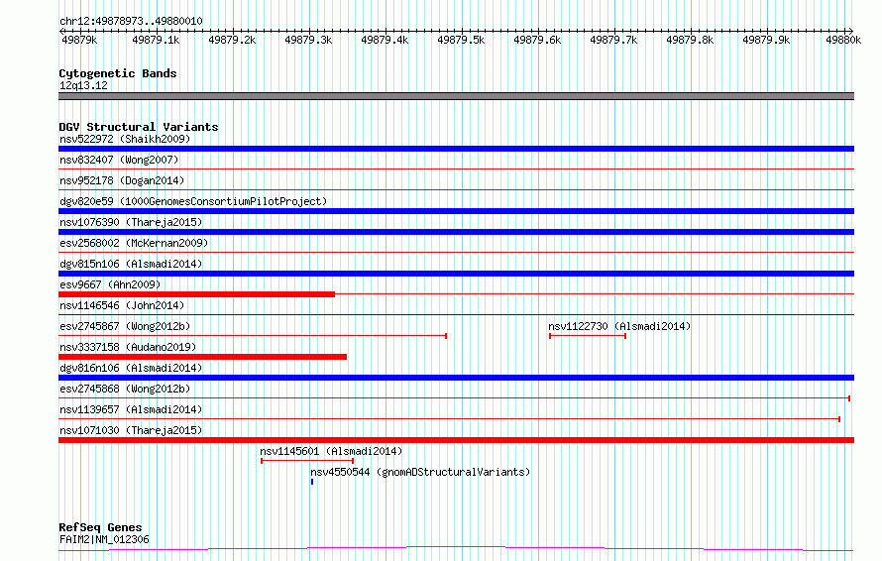Click the blue bar under nsv1076390
The image size is (882, 561).
(x=456, y=232)
